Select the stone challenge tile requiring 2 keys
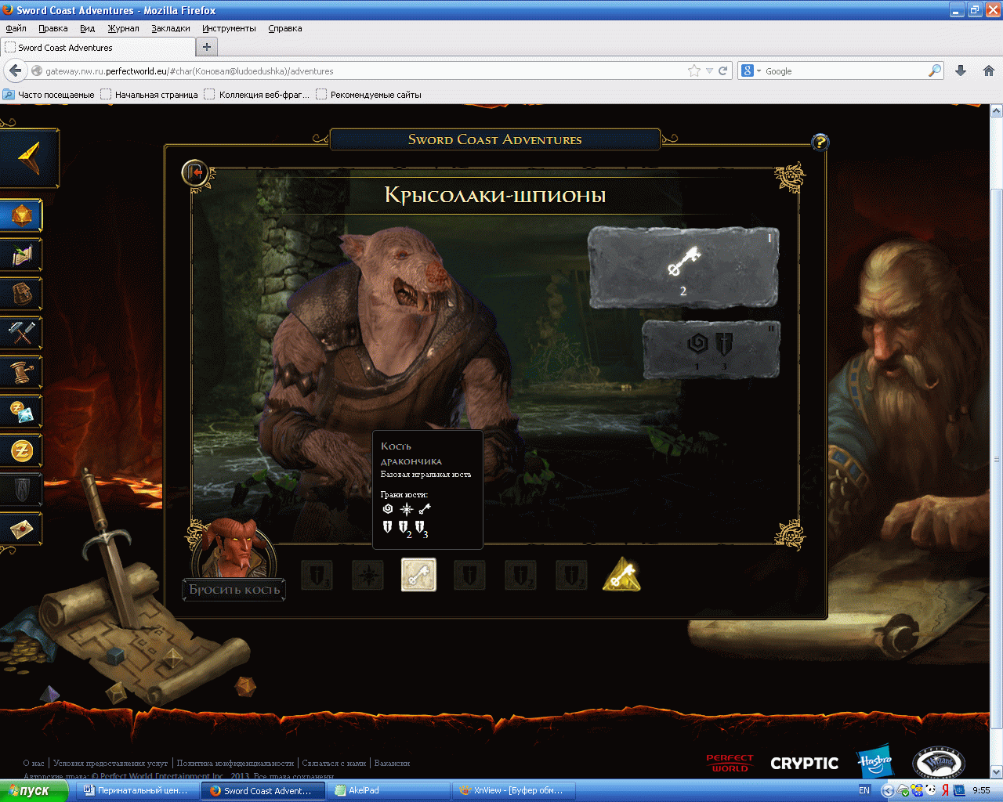This screenshot has width=1003, height=802. coord(683,267)
